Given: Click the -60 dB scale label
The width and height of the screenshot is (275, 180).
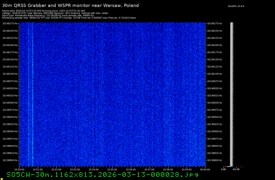Looking at the screenshot, I should pos(235,169).
